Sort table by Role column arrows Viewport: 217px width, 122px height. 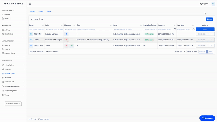coord(62,25)
